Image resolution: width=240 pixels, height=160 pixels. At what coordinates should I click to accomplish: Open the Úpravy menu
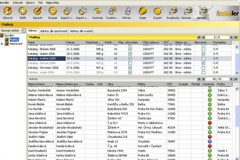(30, 3)
